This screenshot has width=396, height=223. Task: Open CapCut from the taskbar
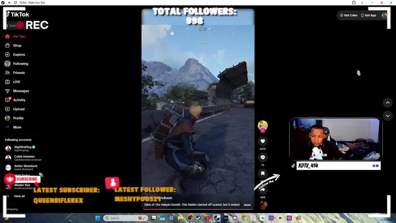280,218
